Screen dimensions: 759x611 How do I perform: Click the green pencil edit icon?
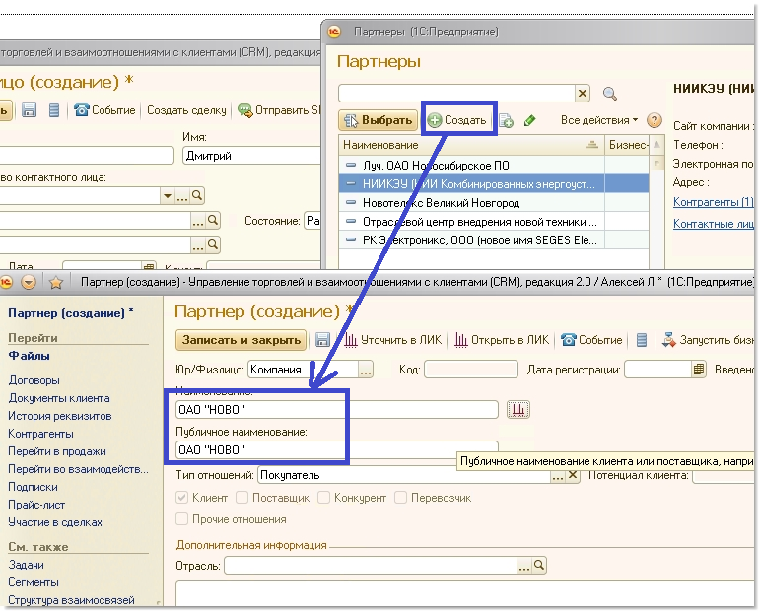click(530, 120)
